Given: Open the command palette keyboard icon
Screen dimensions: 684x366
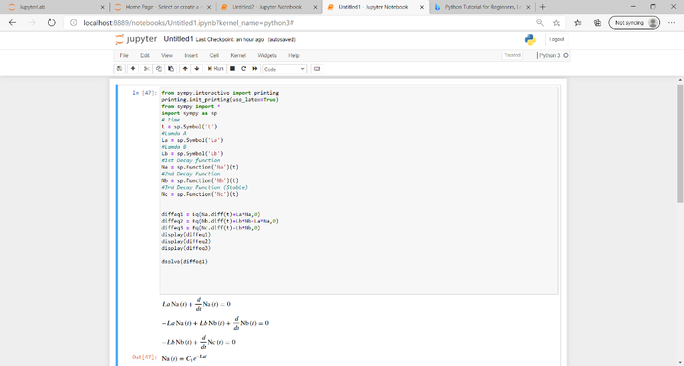Looking at the screenshot, I should tap(317, 69).
